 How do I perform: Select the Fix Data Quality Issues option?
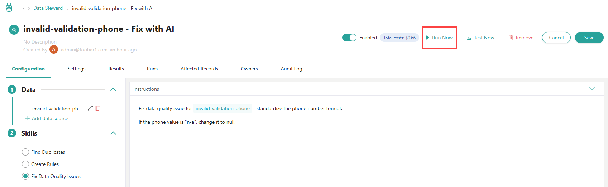click(25, 176)
